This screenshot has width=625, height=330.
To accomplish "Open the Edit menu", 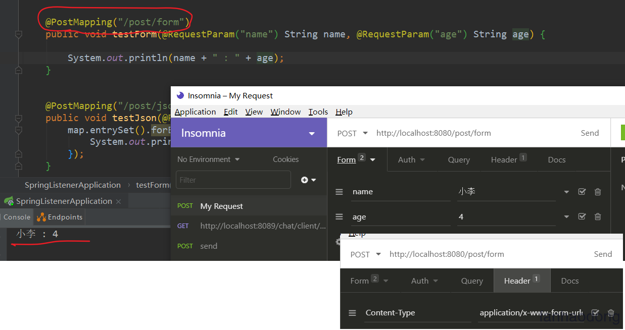I will 230,112.
